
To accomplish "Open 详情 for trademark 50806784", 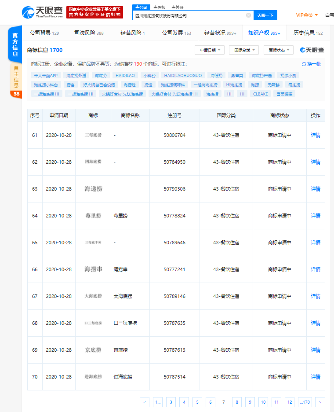I will pos(316,135).
